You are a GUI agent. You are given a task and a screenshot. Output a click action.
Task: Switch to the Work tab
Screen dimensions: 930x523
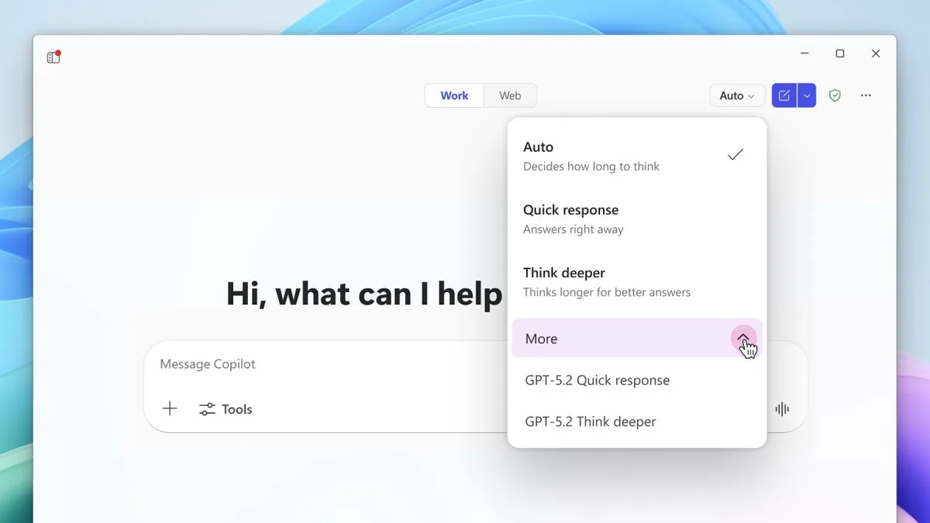click(x=454, y=95)
